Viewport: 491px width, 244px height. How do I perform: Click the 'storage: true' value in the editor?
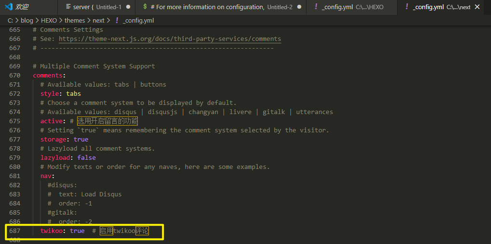pyautogui.click(x=81, y=140)
